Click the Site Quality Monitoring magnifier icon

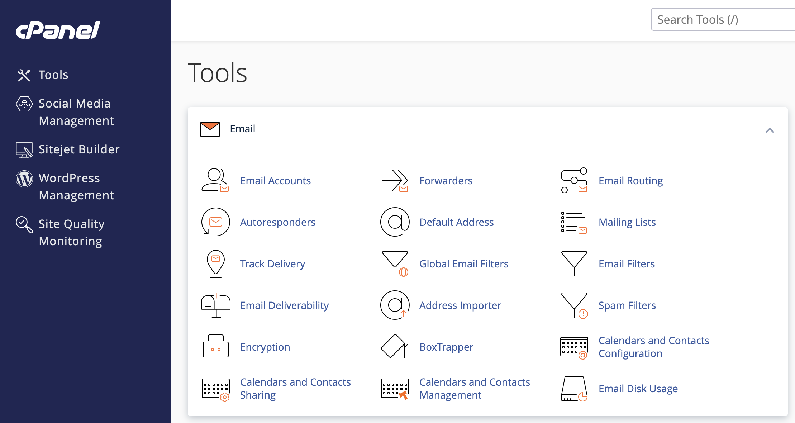(24, 224)
